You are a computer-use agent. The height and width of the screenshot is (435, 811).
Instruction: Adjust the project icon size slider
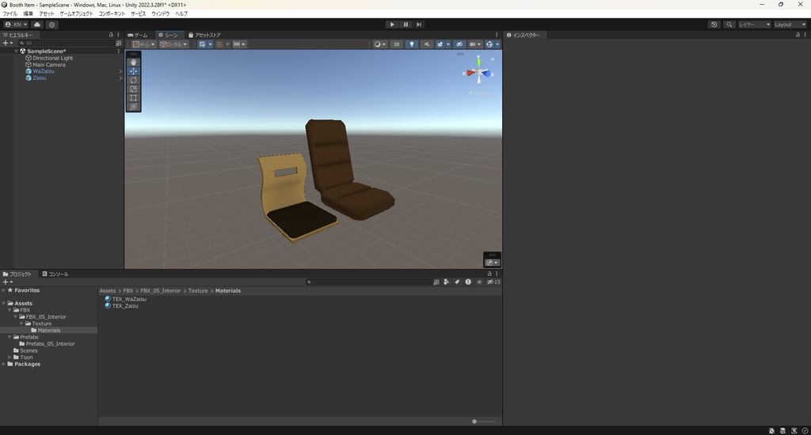tap(475, 422)
